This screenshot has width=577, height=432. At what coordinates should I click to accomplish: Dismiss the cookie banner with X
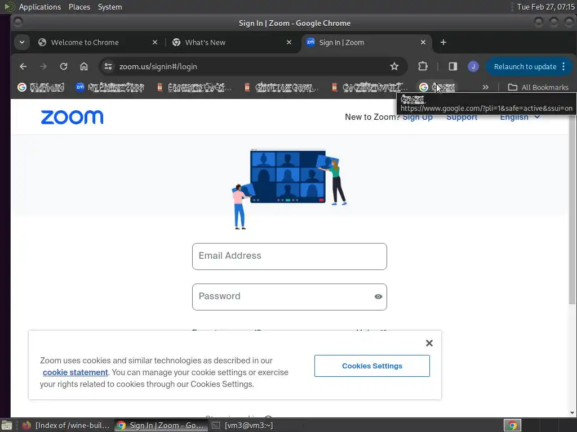pyautogui.click(x=429, y=343)
